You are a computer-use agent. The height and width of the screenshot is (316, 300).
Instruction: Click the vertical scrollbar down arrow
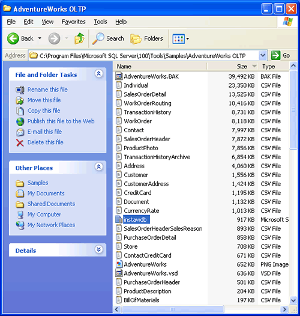point(293,300)
